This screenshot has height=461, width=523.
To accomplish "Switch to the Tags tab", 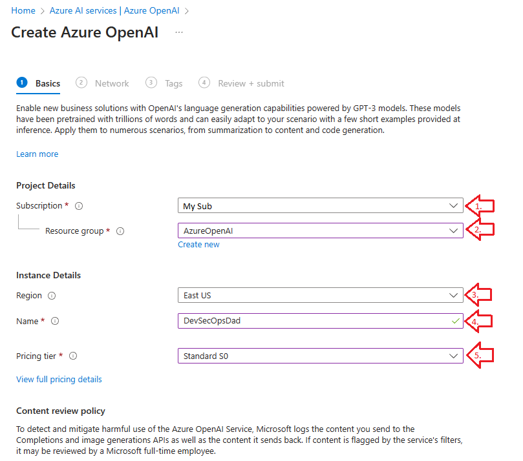I will click(x=174, y=83).
